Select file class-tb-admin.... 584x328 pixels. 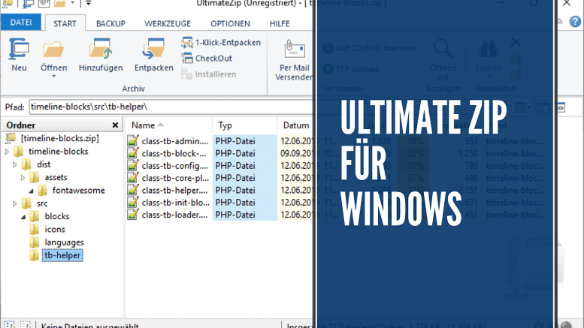tap(174, 141)
